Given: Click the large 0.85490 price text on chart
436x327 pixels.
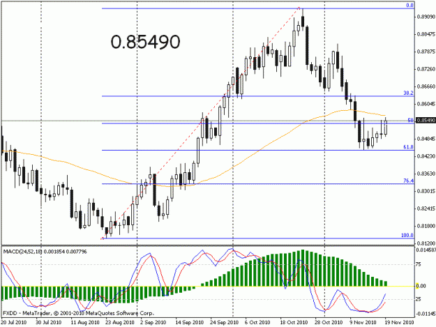Looking at the screenshot, I should [145, 42].
